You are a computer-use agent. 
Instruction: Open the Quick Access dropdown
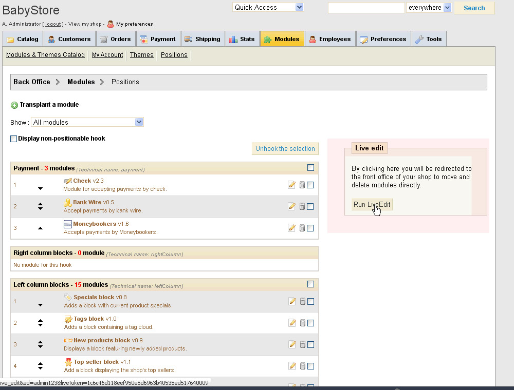click(x=268, y=7)
